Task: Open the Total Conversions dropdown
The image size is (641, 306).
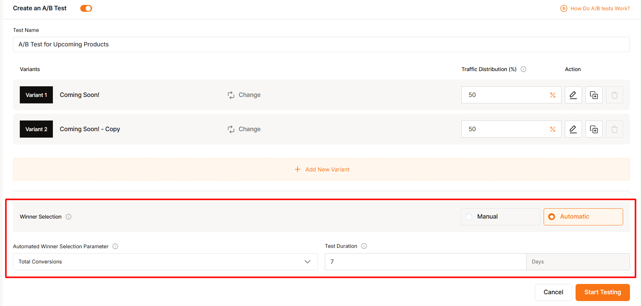Action: click(x=165, y=262)
